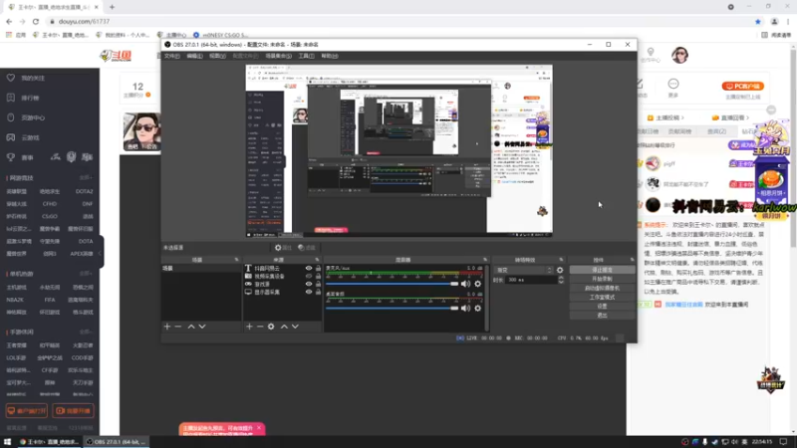The image size is (797, 448).
Task: Open the 工具(T) menu in OBS
Action: click(306, 56)
